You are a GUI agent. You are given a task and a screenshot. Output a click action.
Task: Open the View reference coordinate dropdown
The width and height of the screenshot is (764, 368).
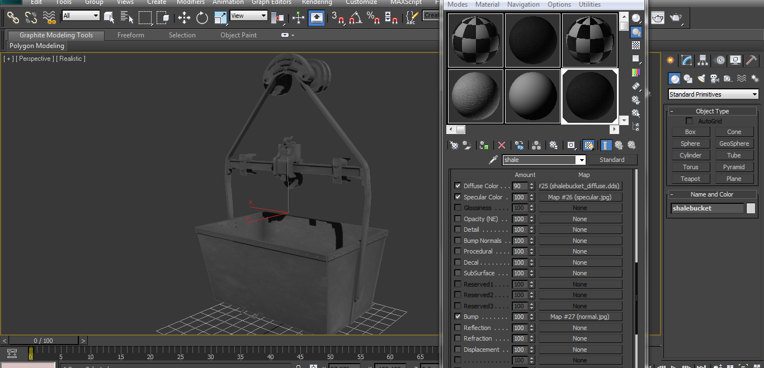click(249, 16)
